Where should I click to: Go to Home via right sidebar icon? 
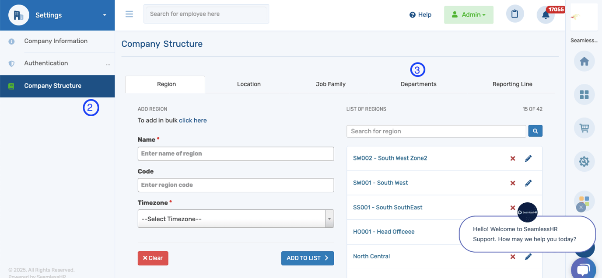(x=584, y=62)
